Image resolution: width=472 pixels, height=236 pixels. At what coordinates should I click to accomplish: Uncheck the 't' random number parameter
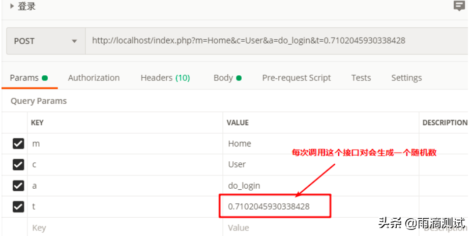coord(18,206)
